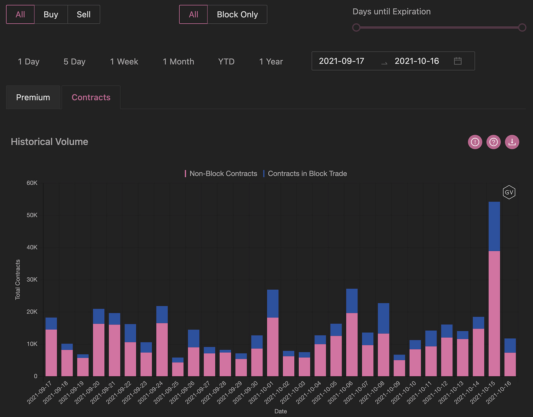
Task: Click the Historical Volume heading
Action: tap(49, 142)
